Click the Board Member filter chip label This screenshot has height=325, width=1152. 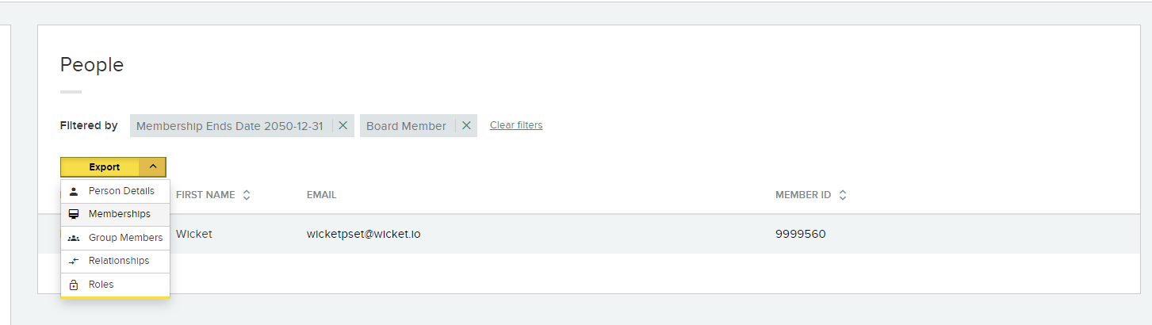pos(406,126)
